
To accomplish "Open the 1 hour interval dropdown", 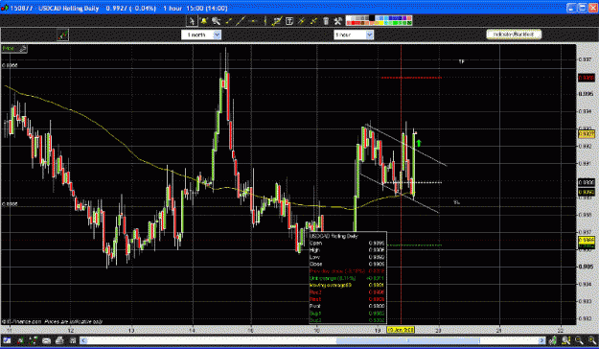I will [354, 35].
